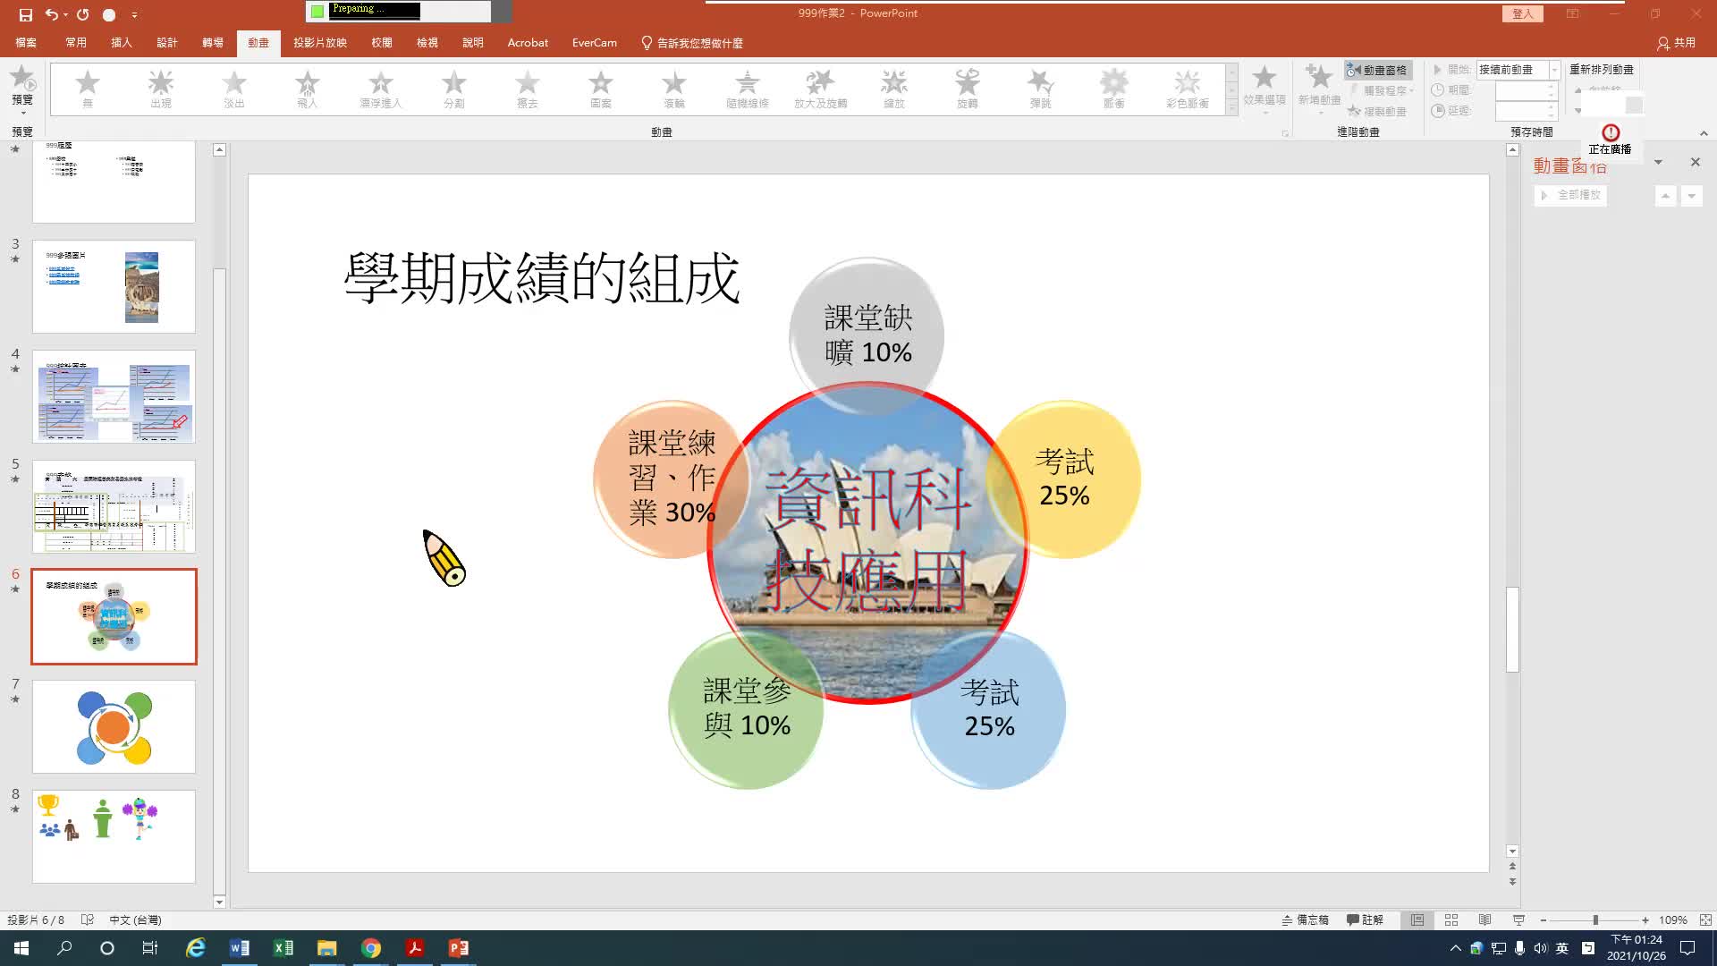Click the 全部播放 Play All button
The image size is (1717, 966).
(x=1570, y=195)
